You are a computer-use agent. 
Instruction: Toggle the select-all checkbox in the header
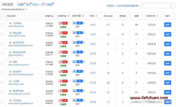(x=2, y=16)
